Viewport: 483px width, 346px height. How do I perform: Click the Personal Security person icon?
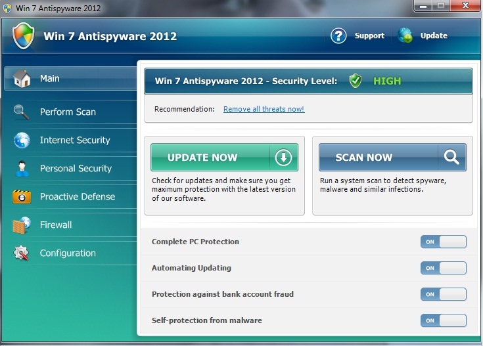[x=22, y=168]
